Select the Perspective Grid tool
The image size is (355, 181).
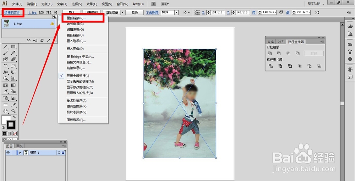pyautogui.click(x=13, y=78)
